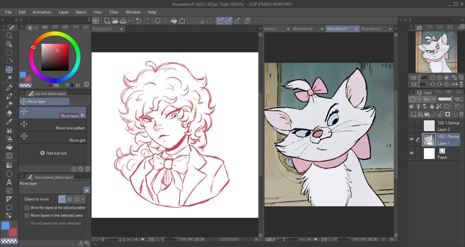
Task: Hide Layer 1 with eye icon
Action: (412, 139)
